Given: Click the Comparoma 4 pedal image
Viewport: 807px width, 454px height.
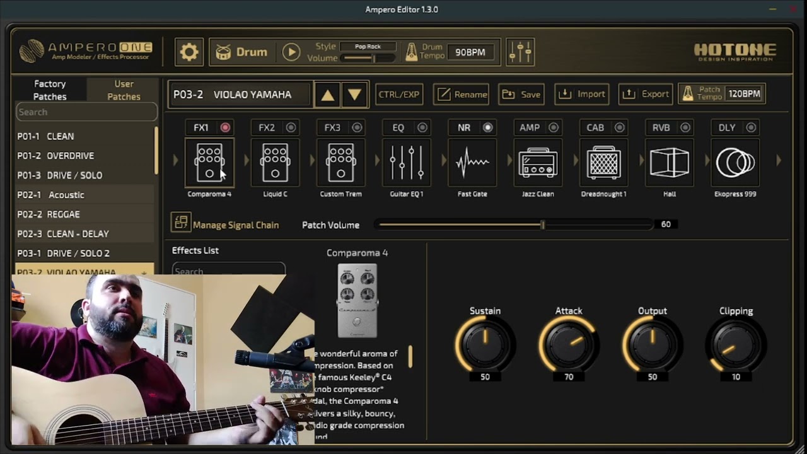Looking at the screenshot, I should [357, 300].
